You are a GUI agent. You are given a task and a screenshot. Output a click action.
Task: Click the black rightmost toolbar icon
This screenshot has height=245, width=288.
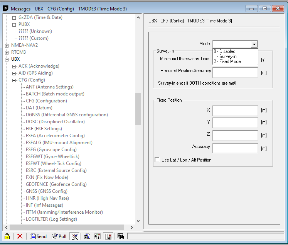pyautogui.click(x=120, y=236)
